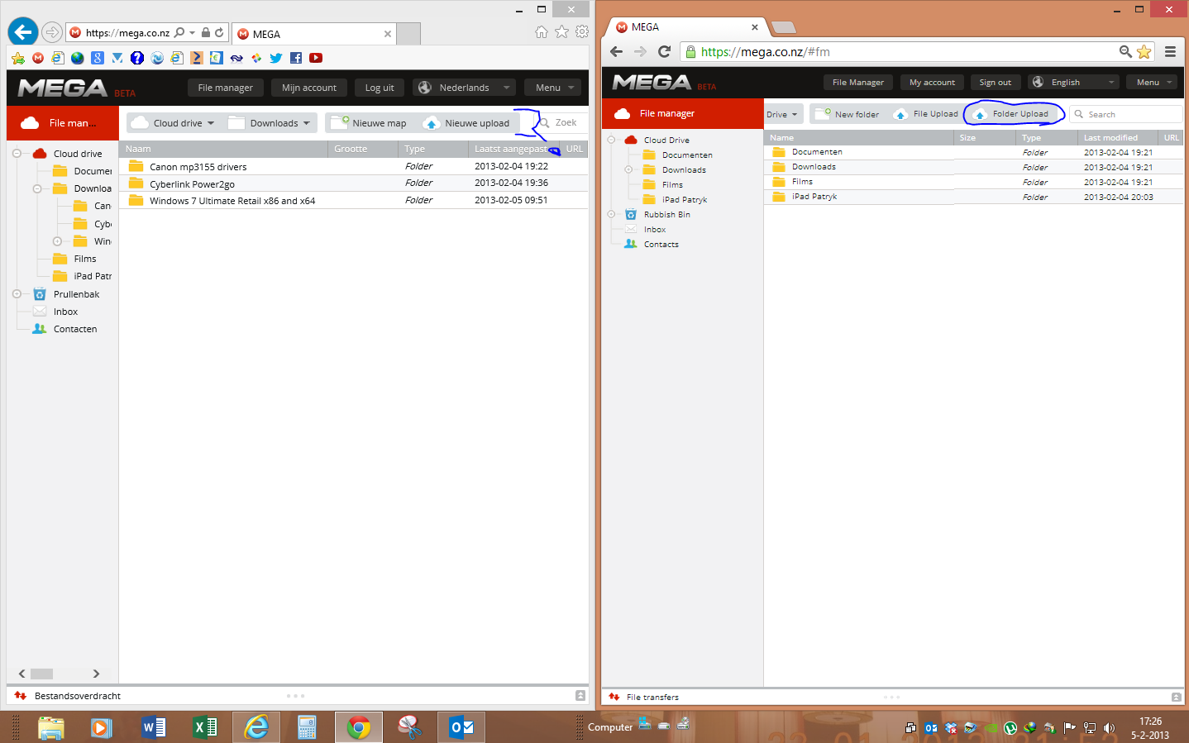Refresh the page in Internet Explorer
Screen dimensions: 1189x743
(219, 33)
